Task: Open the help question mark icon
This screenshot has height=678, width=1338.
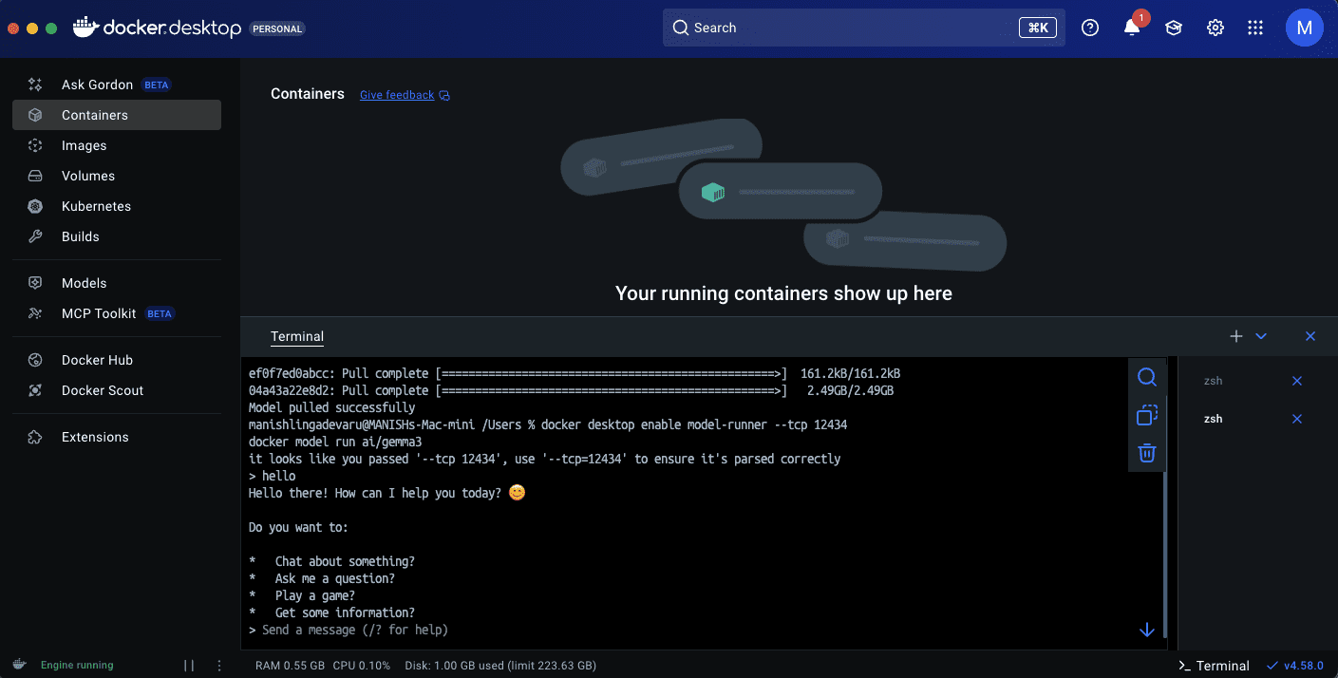Action: coord(1090,28)
